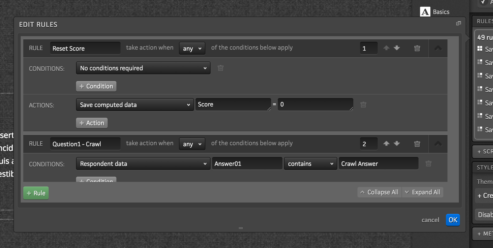Confirm rules with OK button
This screenshot has width=493, height=248.
[x=453, y=220]
